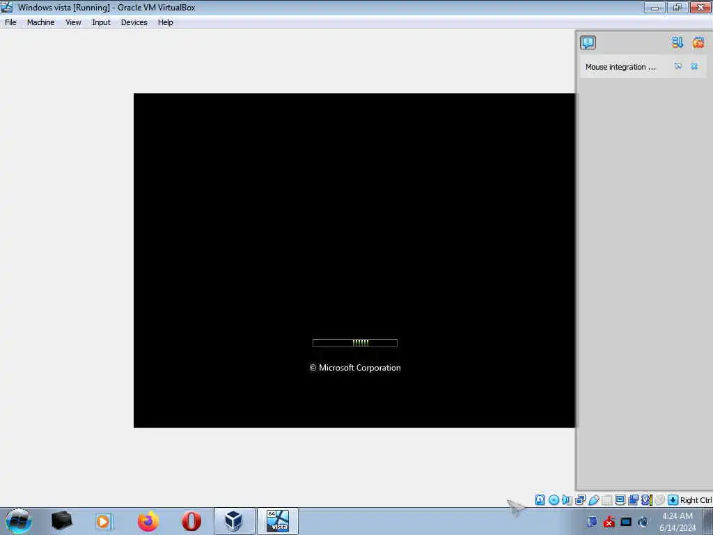Open the black box app in taskbar

[61, 521]
